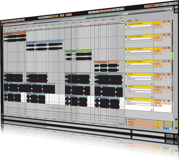
Task: Switch to Arrangement view selector icon
Action: coord(176,7)
